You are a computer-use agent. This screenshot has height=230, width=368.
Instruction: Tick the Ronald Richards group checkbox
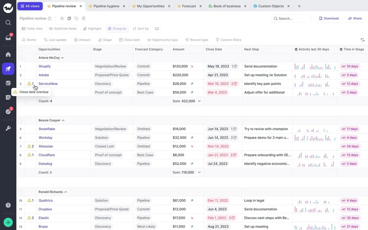tap(21, 192)
